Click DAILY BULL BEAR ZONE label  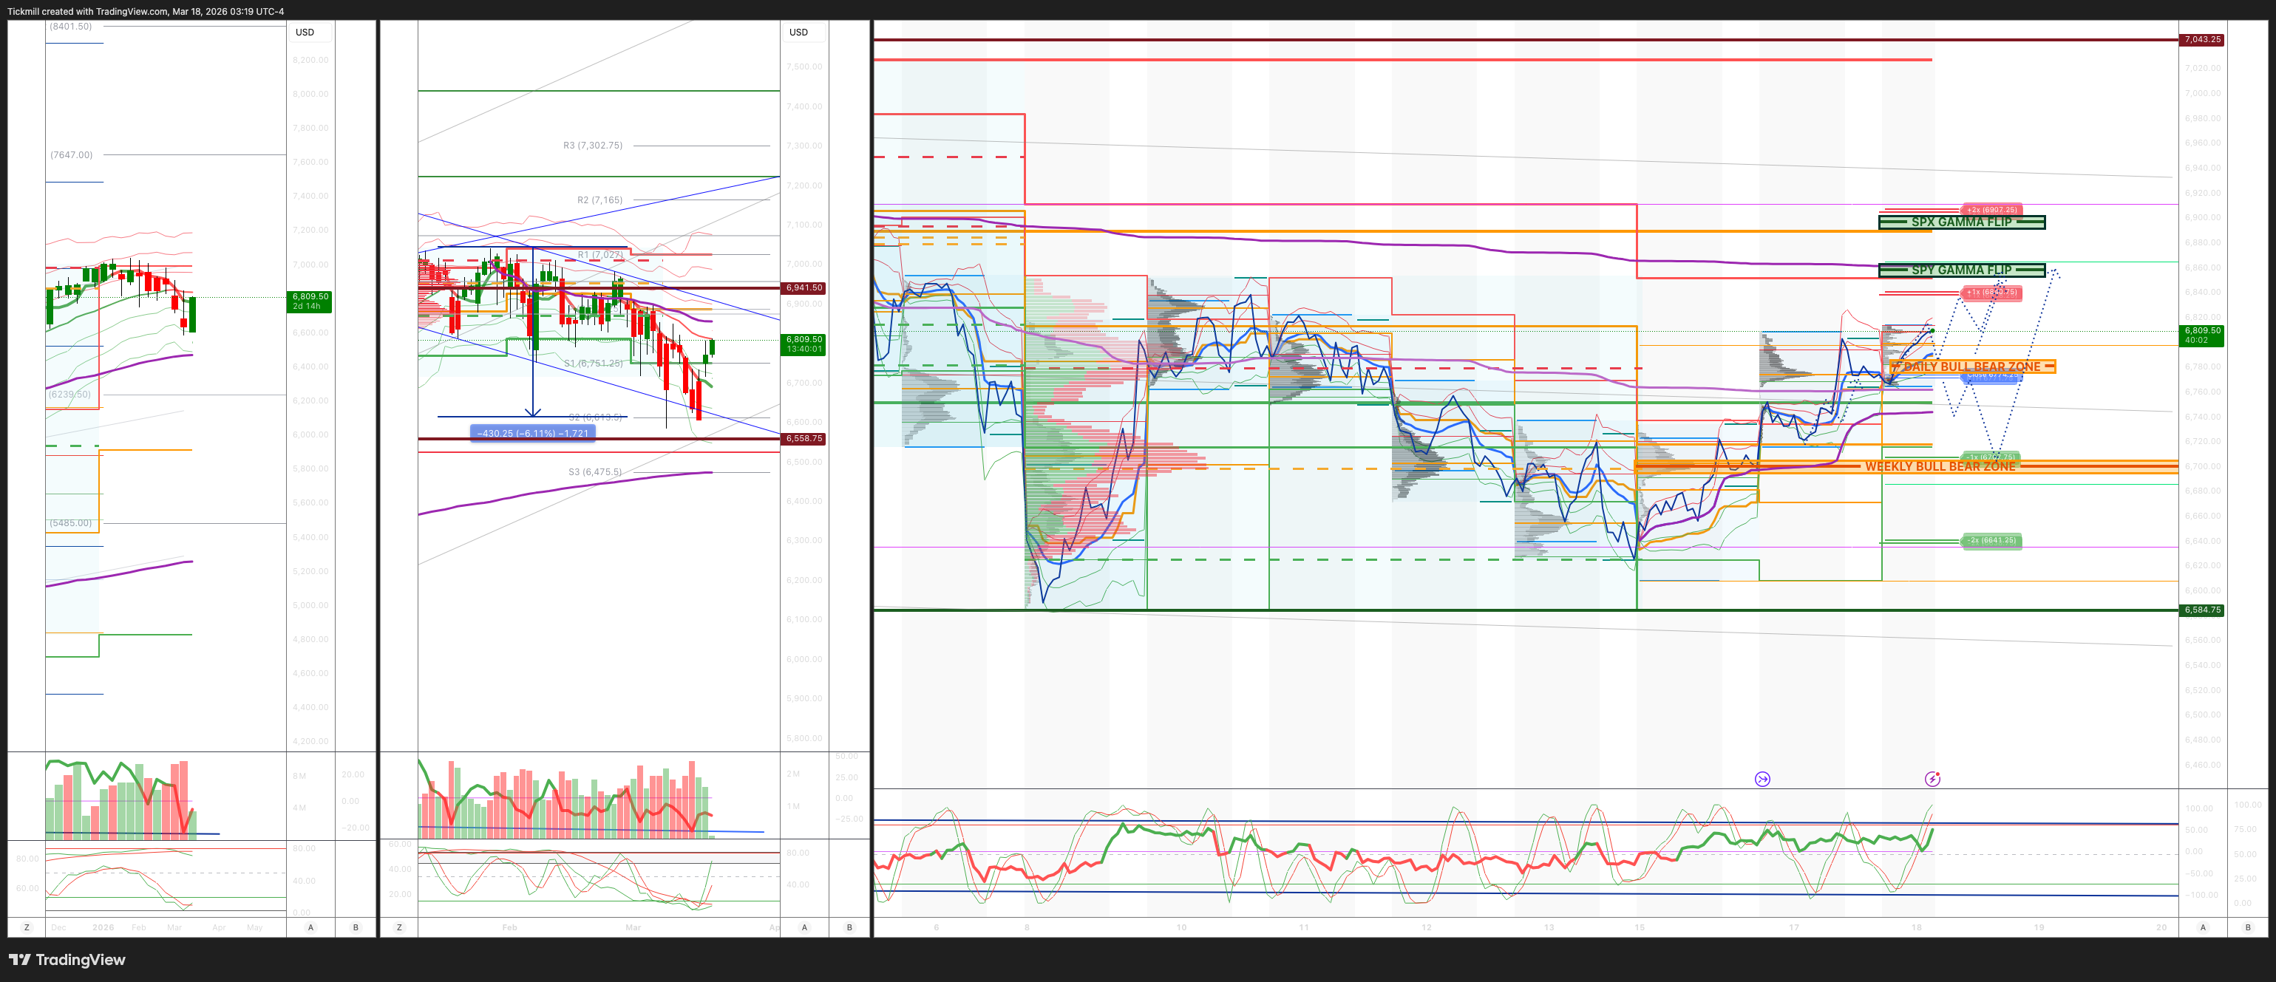(x=1971, y=366)
